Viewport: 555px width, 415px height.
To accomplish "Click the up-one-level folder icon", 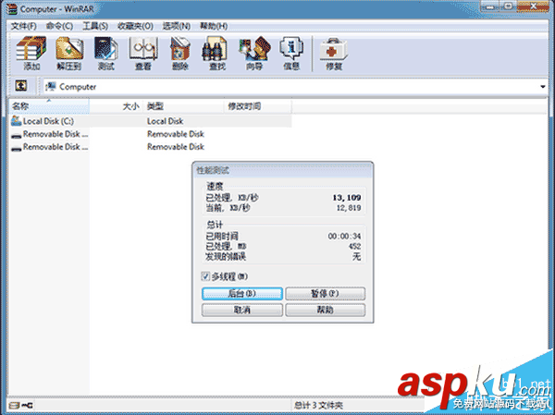I will point(21,86).
